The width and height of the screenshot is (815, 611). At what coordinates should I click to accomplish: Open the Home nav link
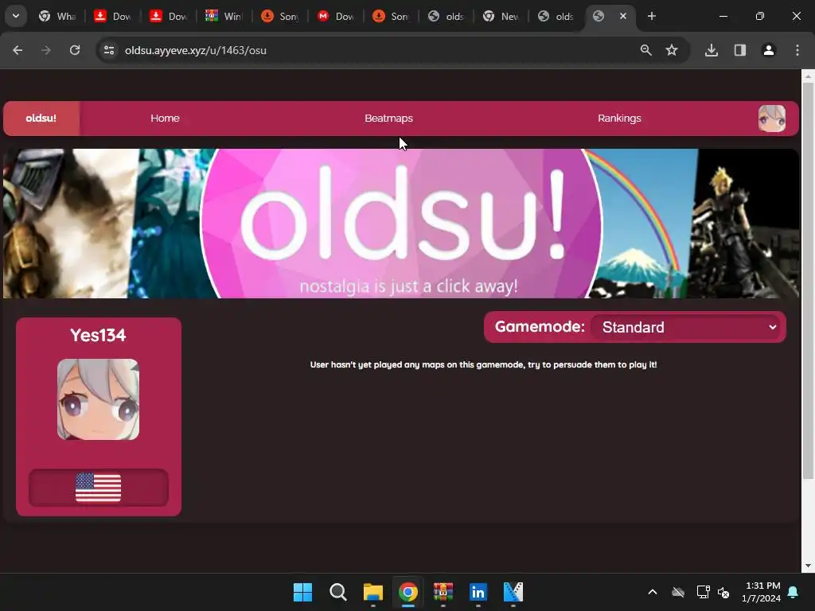pyautogui.click(x=165, y=119)
